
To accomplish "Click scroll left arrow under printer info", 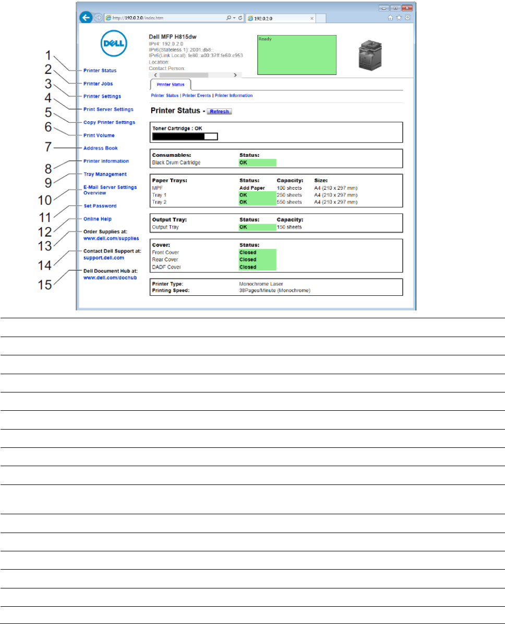I will coord(156,75).
